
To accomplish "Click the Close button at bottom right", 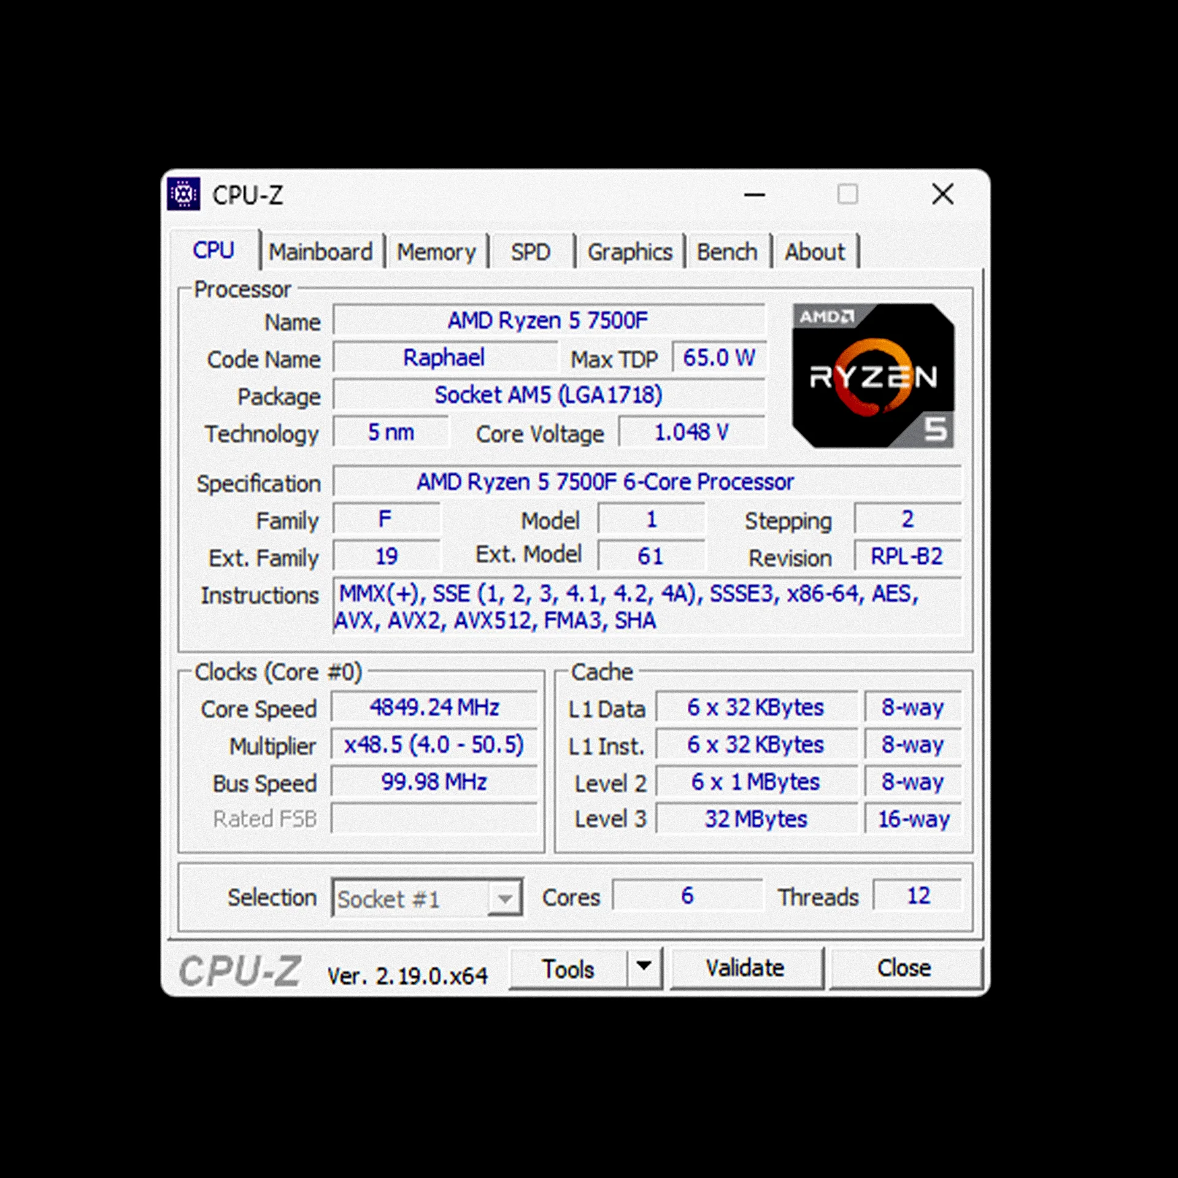I will (x=904, y=968).
